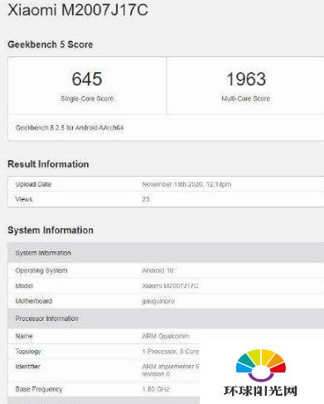Click the Upload Date row label
324x404 pixels.
(x=33, y=184)
